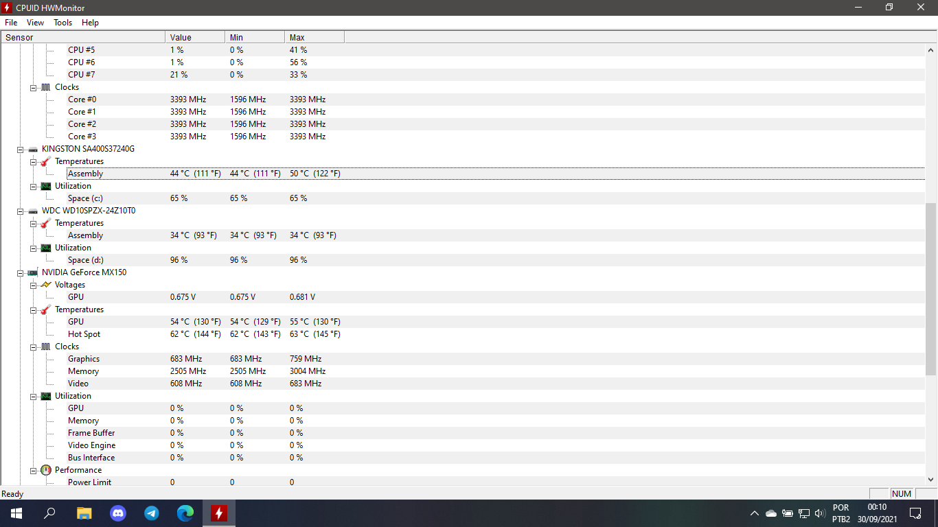Open the Help menu
The width and height of the screenshot is (938, 527).
point(90,23)
